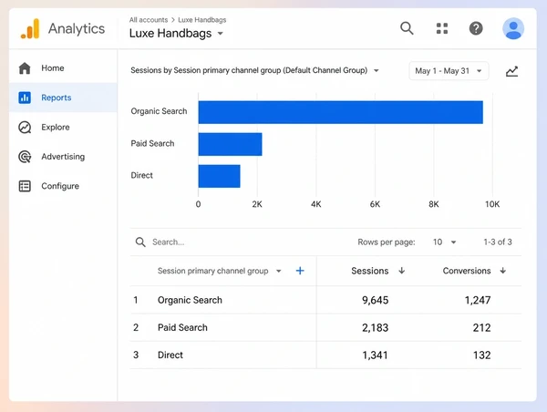547x412 pixels.
Task: Sort by Conversions arrow icon
Action: click(502, 271)
